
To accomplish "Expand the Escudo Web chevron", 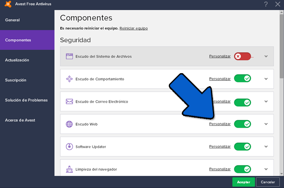I will pos(266,124).
